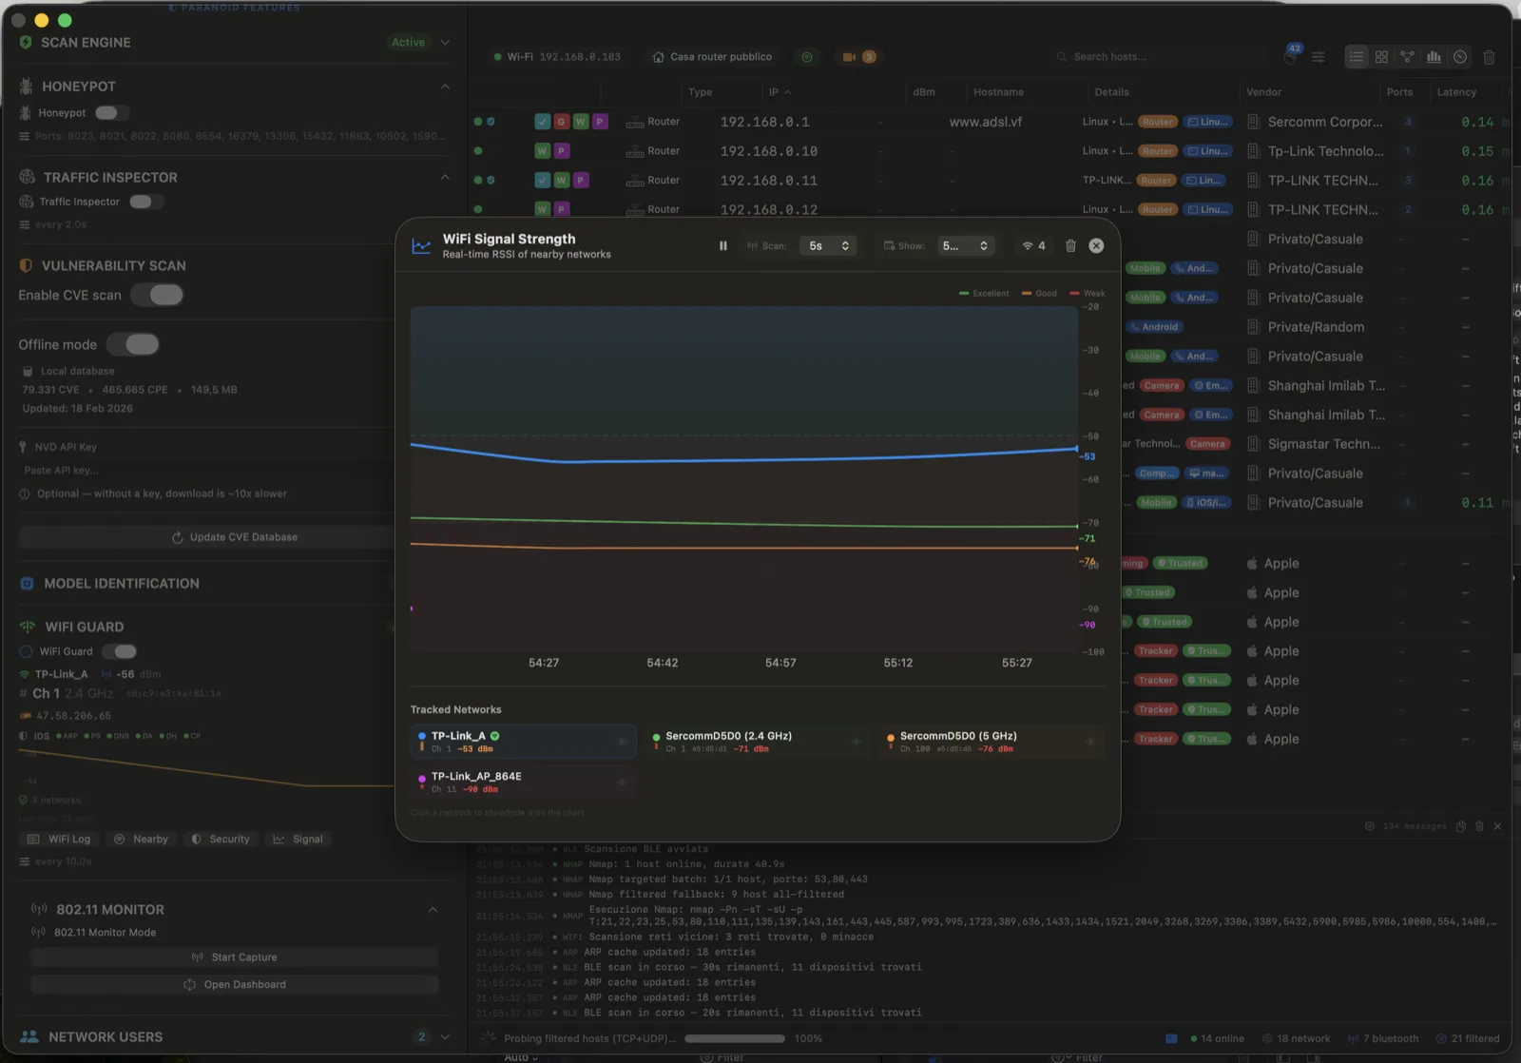Close the log panel with its X

(1498, 826)
